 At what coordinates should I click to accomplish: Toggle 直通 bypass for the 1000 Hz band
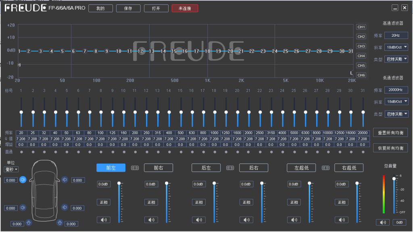tap(215, 152)
